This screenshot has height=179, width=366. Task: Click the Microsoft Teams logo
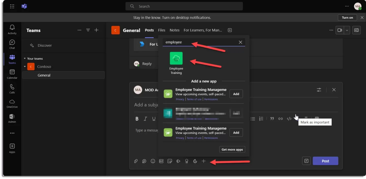pyautogui.click(x=24, y=6)
